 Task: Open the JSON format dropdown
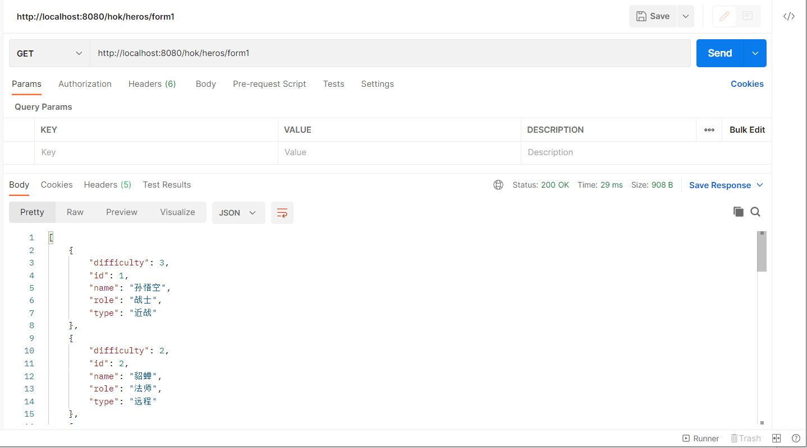tap(238, 213)
